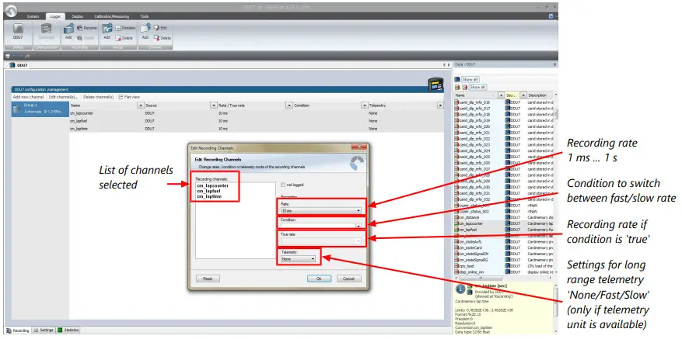682x339 pixels.
Task: Open the Logger ribbon tab
Action: pos(55,16)
